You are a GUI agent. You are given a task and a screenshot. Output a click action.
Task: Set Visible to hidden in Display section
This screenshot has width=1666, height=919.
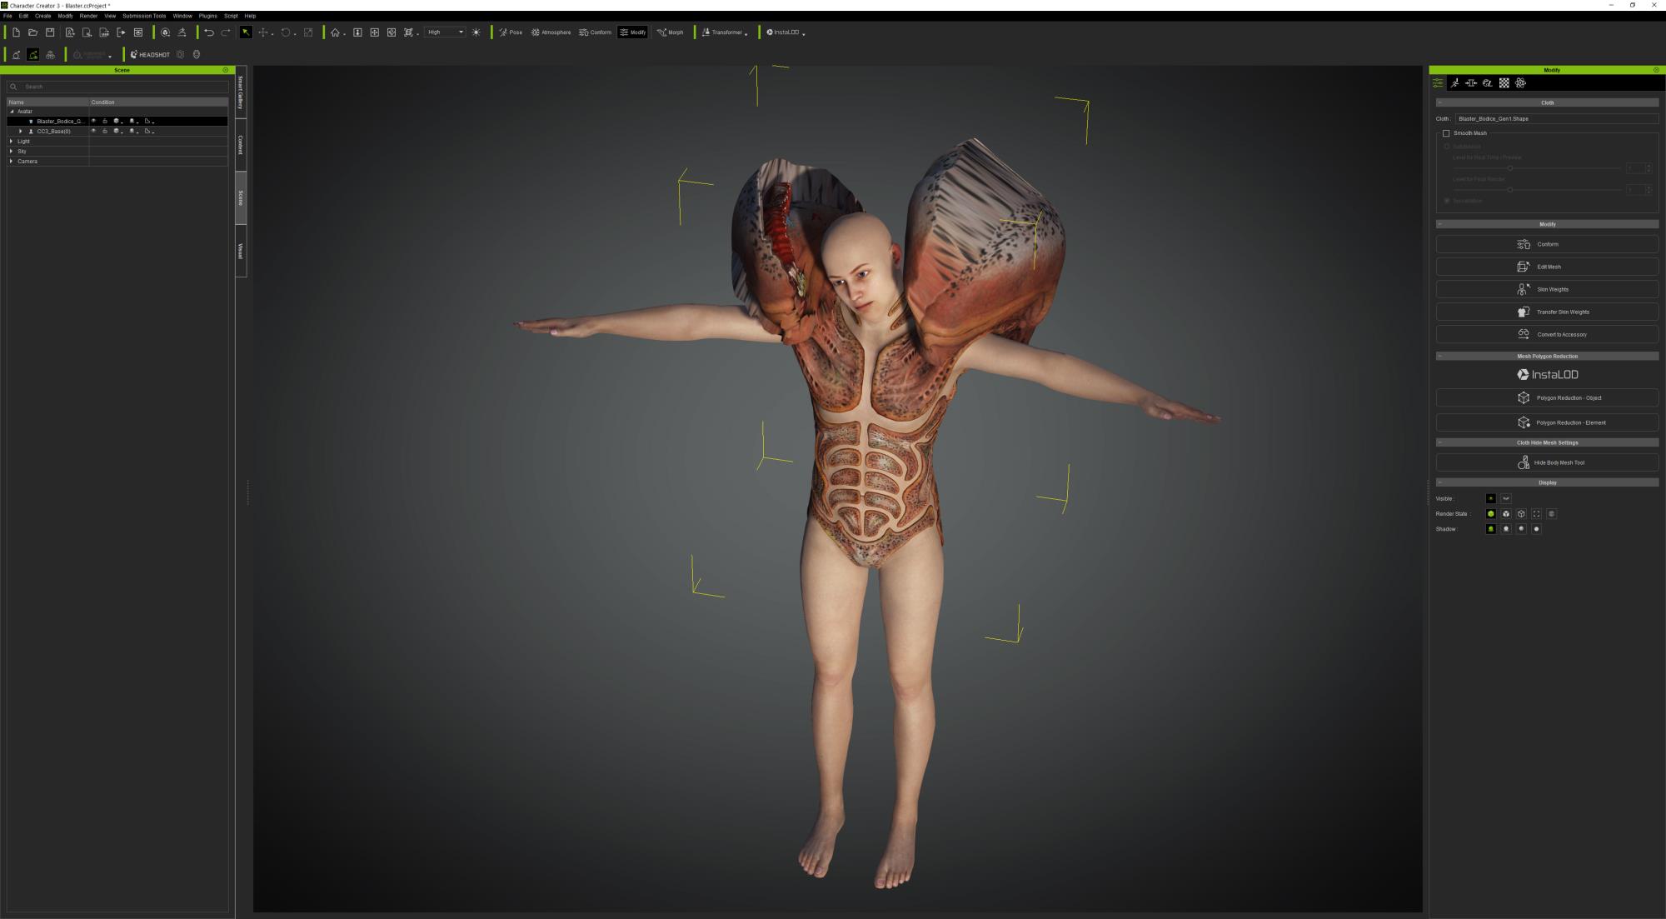[1506, 498]
